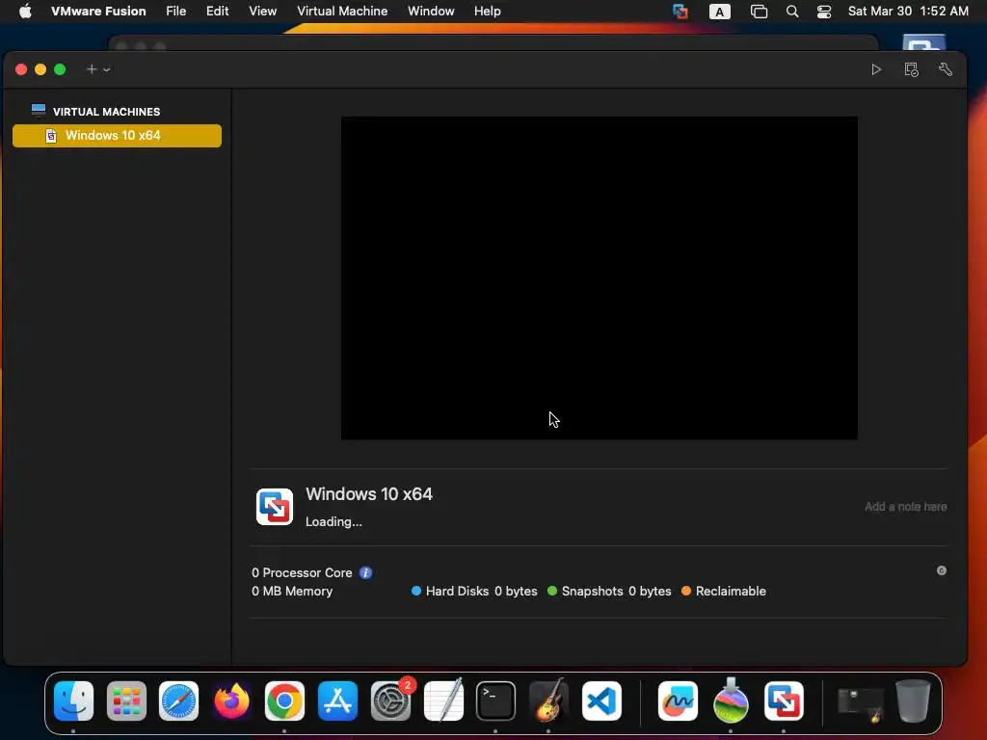Open Visual Studio Code from the Dock
This screenshot has height=740, width=987.
pos(601,701)
